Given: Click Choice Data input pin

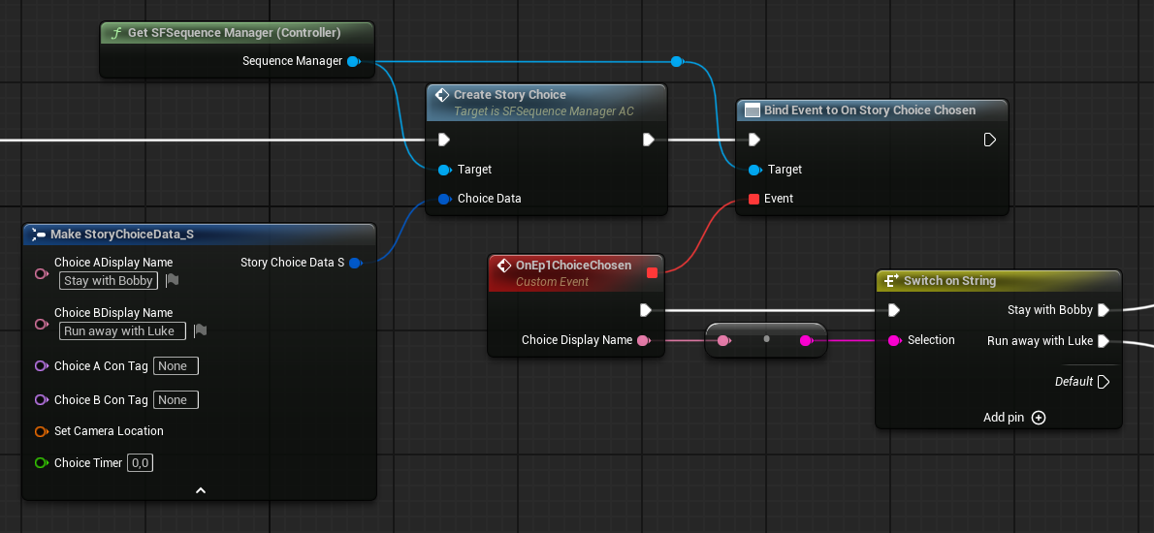Looking at the screenshot, I should pos(444,199).
